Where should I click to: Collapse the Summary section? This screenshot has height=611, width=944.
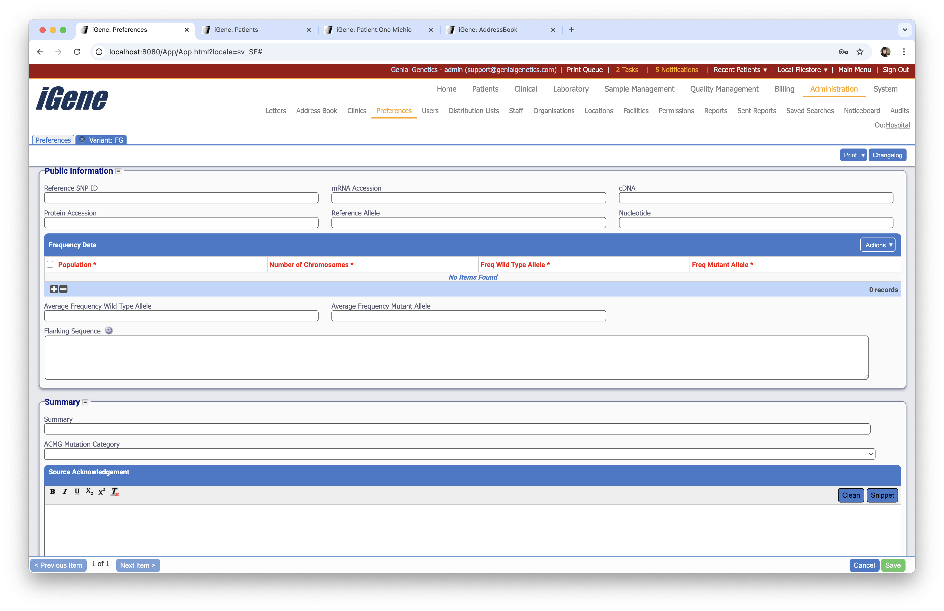coord(85,402)
